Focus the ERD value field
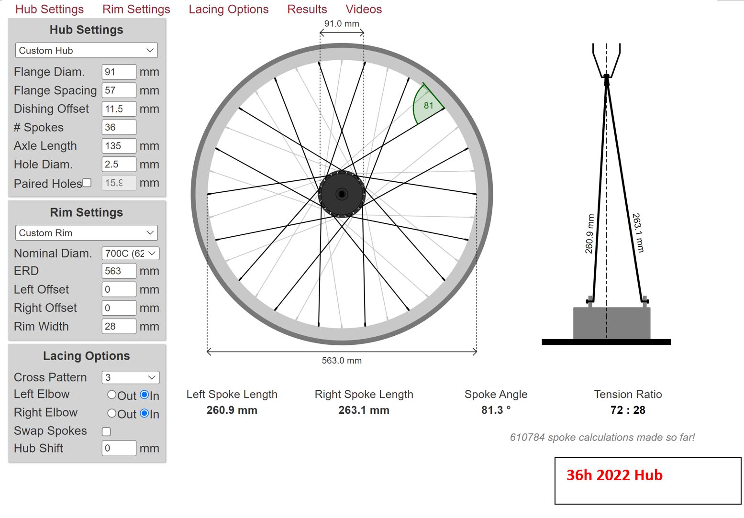Viewport: 744px width, 518px height. (x=119, y=271)
